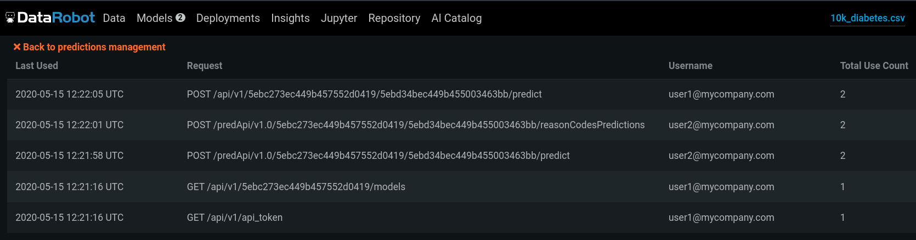Click the Total Use Count column header
The width and height of the screenshot is (916, 240).
874,66
